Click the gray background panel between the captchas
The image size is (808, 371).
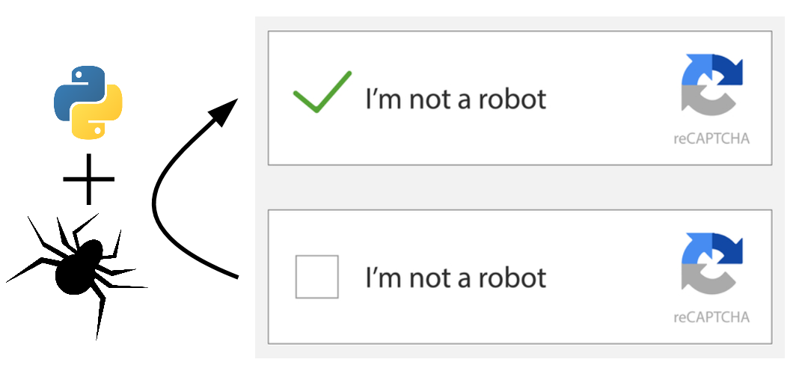520,188
